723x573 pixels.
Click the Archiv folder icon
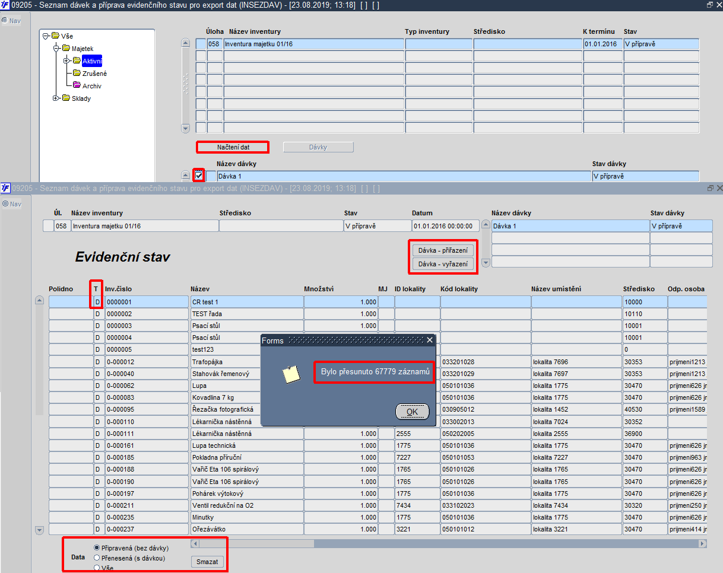coord(77,85)
